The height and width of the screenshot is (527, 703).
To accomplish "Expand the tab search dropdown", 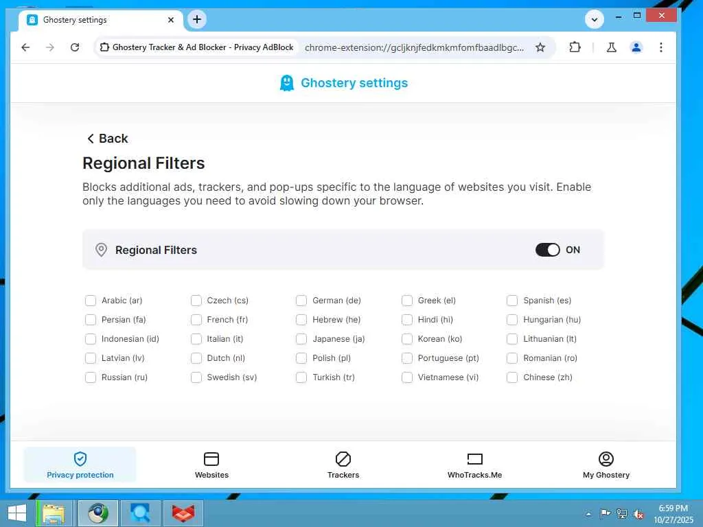I will coord(595,19).
